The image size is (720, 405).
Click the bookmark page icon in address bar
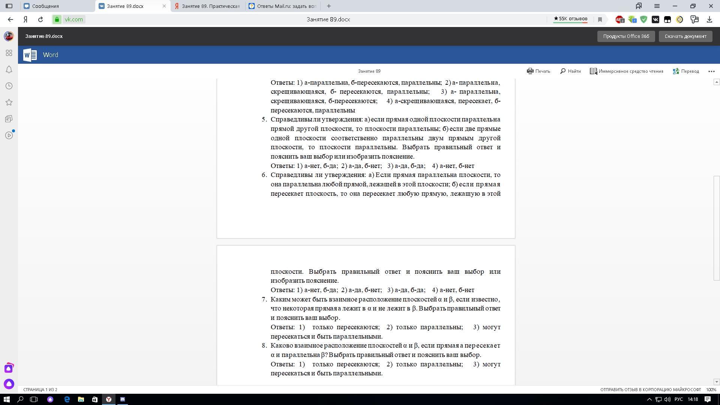click(x=600, y=19)
